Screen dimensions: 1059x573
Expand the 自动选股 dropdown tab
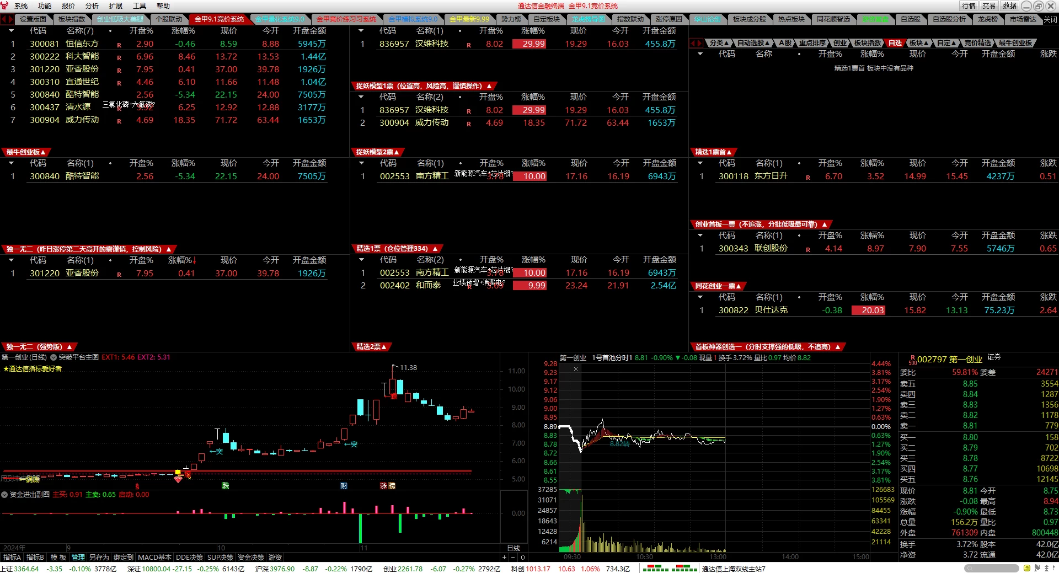click(x=753, y=43)
